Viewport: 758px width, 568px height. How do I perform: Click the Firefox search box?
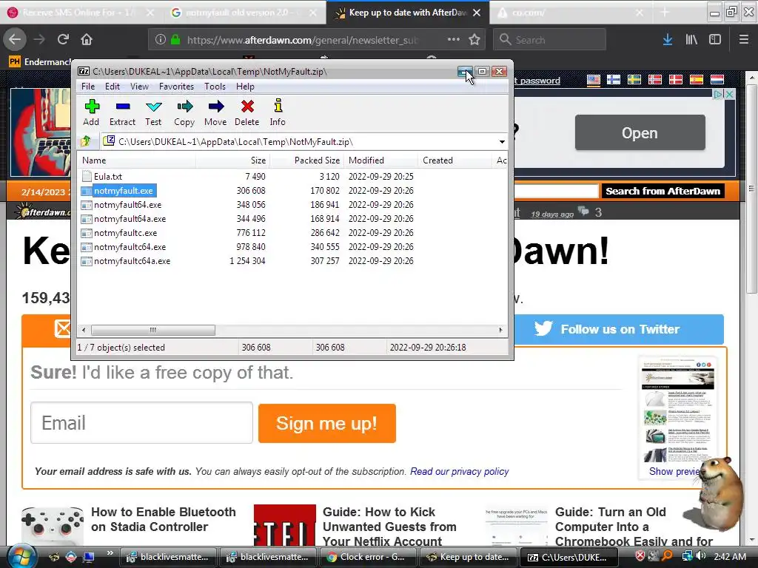pos(550,40)
